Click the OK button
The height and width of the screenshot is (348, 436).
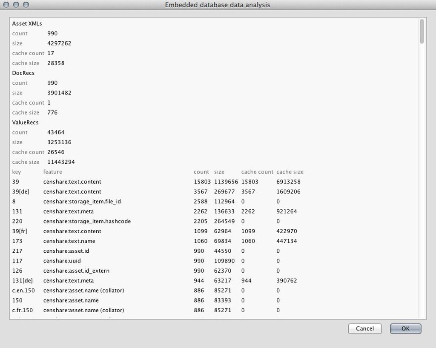tap(405, 328)
